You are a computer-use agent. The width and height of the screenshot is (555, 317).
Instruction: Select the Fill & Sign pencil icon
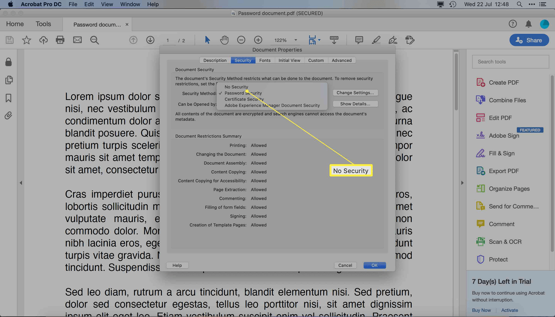[x=376, y=40]
